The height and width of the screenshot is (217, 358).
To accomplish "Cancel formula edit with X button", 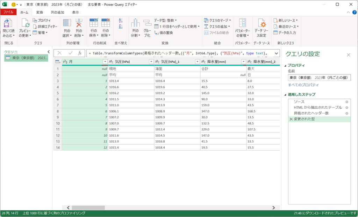I will [59, 53].
